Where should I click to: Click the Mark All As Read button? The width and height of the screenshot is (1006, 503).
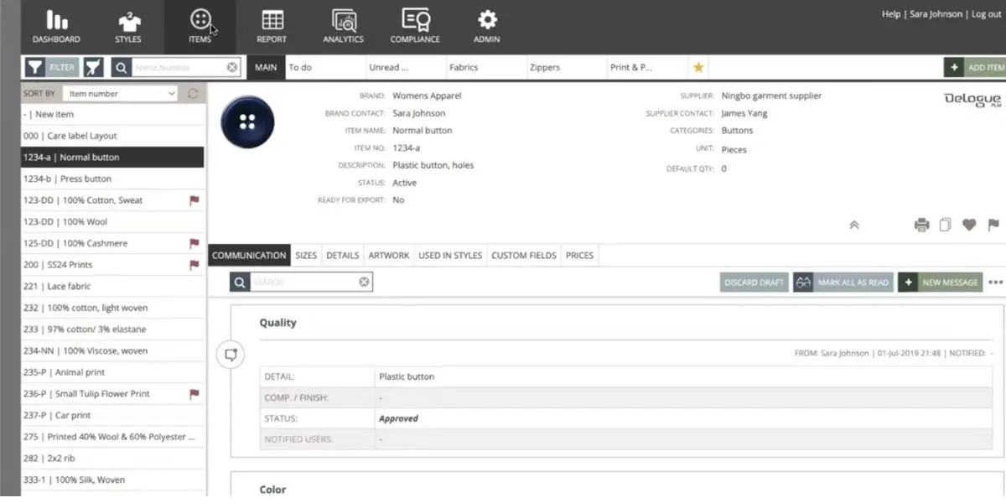843,283
